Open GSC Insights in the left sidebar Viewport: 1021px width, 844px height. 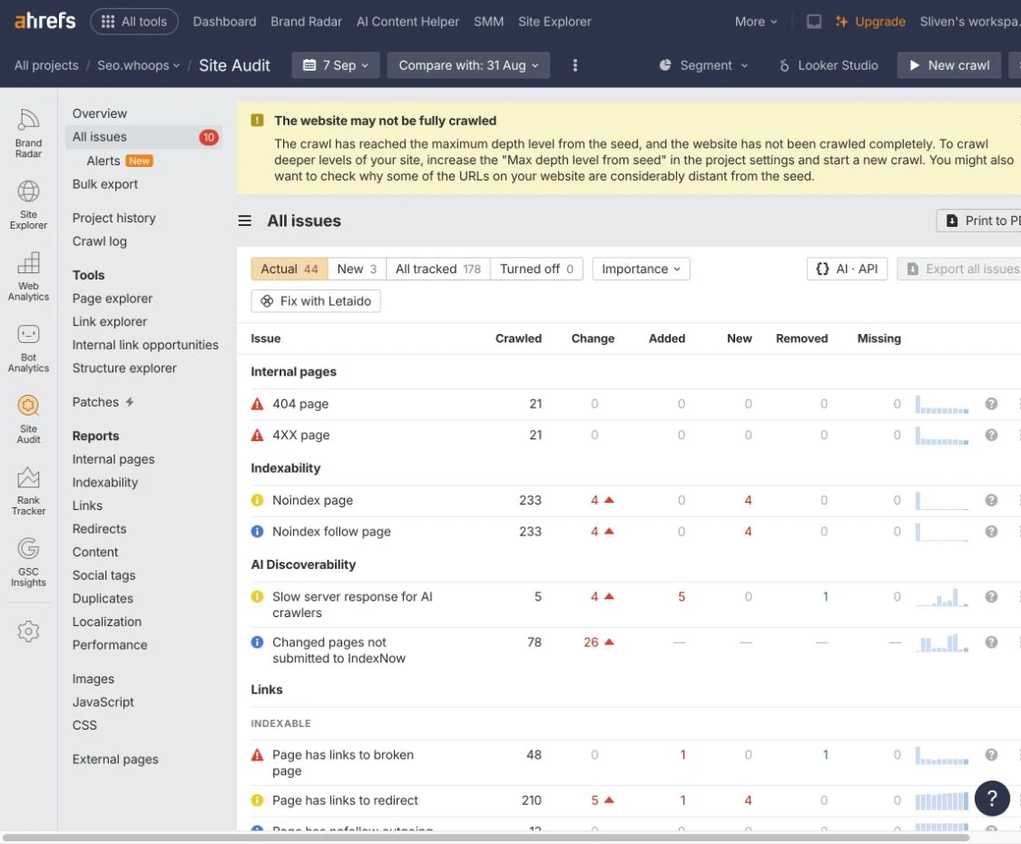[x=28, y=564]
